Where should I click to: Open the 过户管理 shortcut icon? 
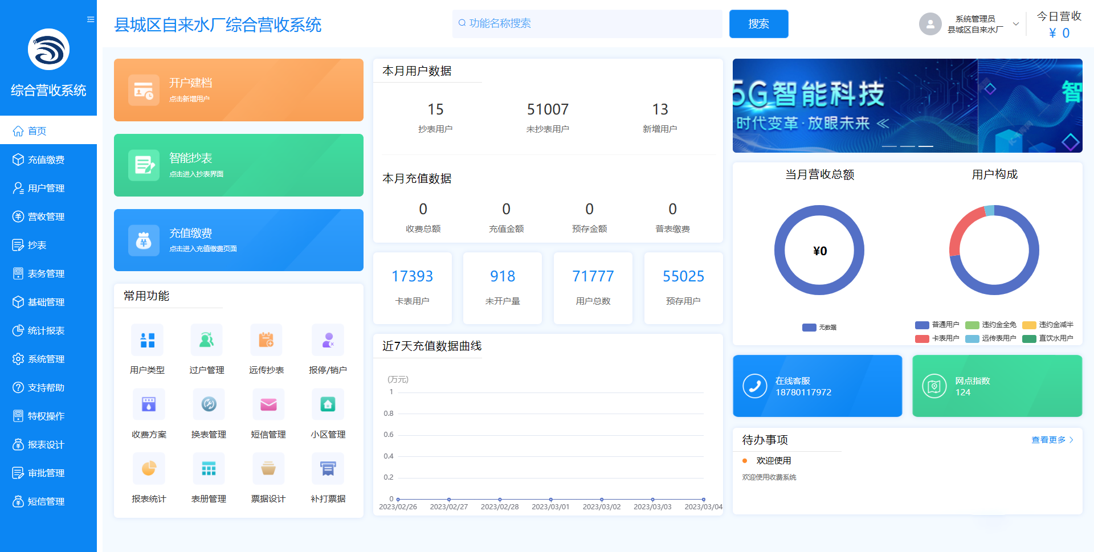pyautogui.click(x=206, y=340)
